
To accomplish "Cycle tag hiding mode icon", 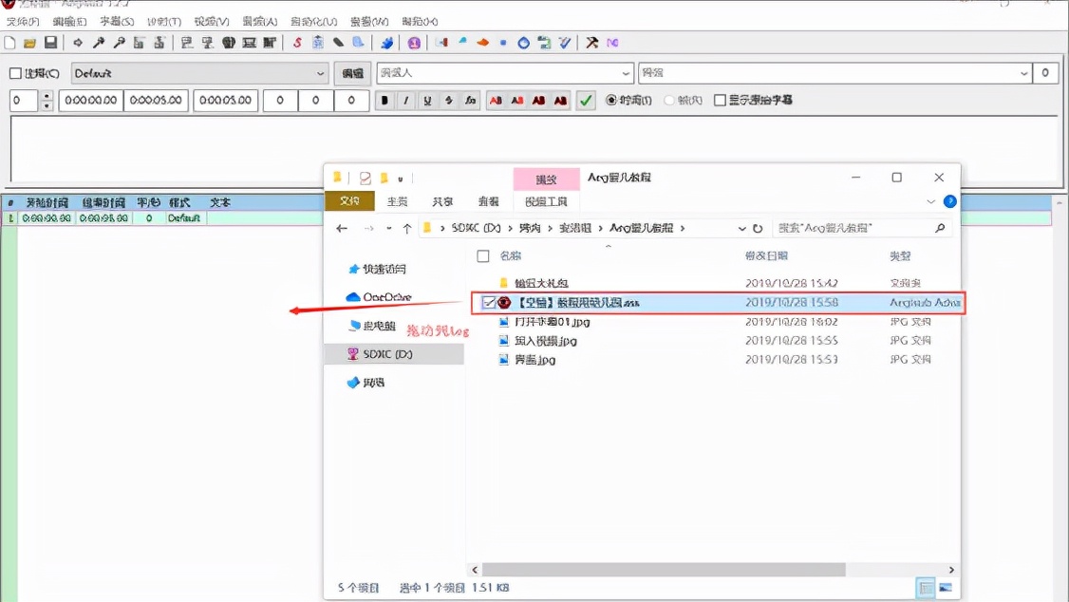I will 612,43.
